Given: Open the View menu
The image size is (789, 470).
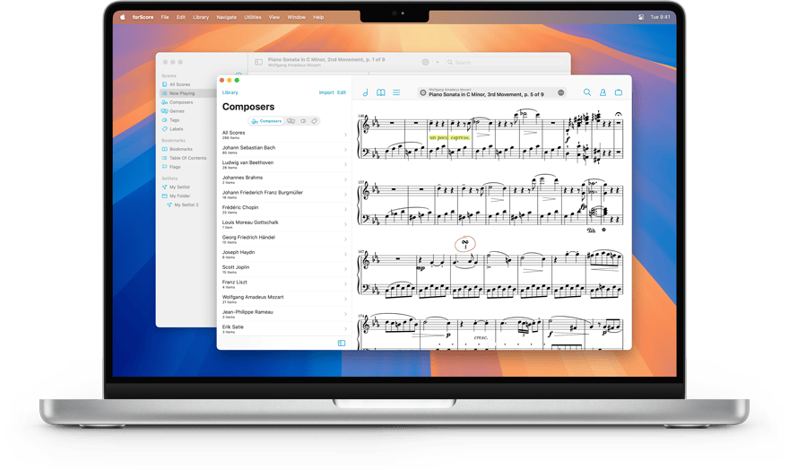Looking at the screenshot, I should tap(274, 17).
